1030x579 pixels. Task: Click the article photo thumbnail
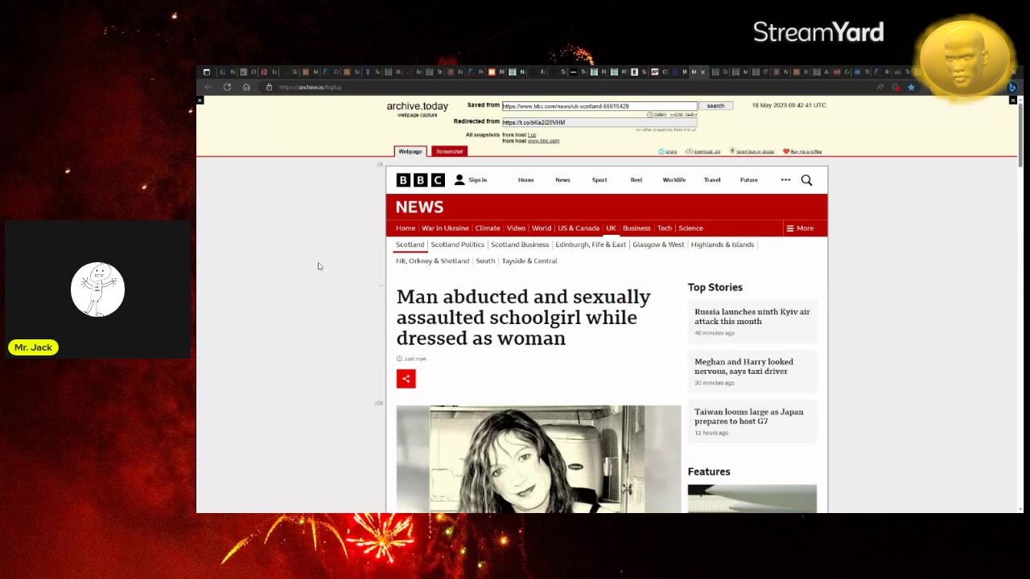(x=538, y=459)
